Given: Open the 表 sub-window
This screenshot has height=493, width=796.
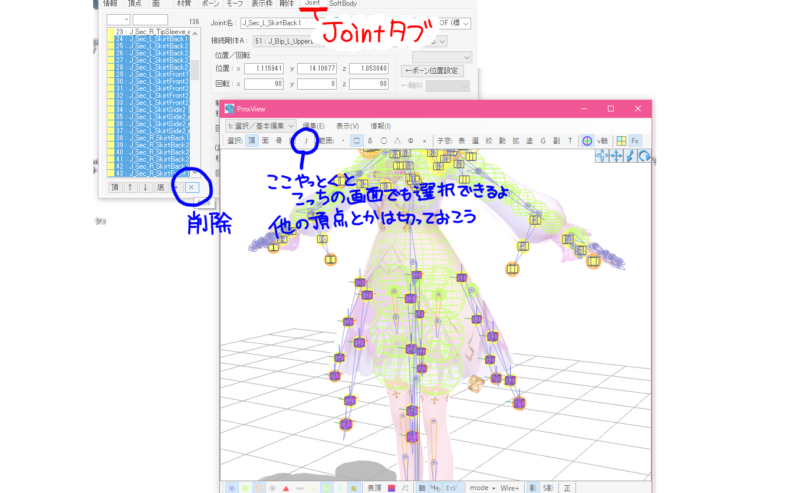Looking at the screenshot, I should (x=462, y=141).
